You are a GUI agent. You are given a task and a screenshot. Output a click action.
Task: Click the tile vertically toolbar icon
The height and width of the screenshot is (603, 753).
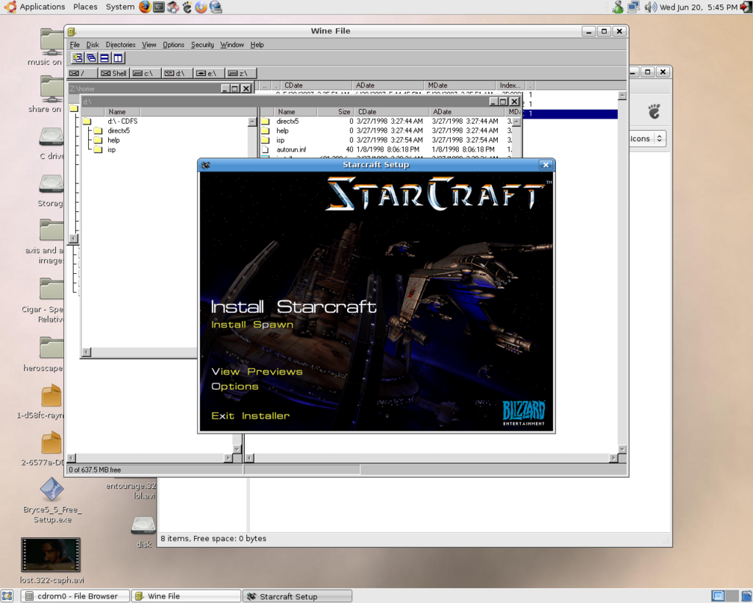(118, 58)
